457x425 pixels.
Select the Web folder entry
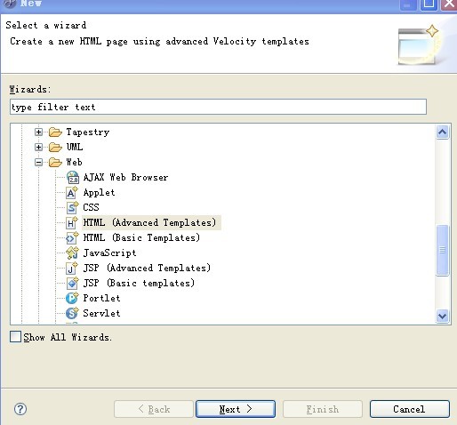point(74,162)
